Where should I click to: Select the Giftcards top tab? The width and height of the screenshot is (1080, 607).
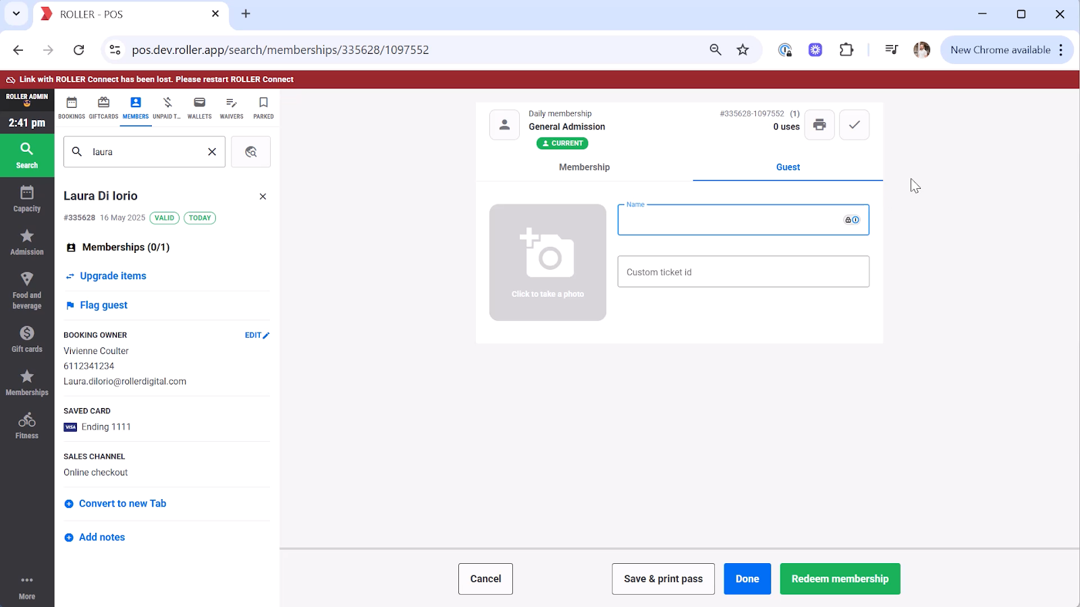coord(103,107)
